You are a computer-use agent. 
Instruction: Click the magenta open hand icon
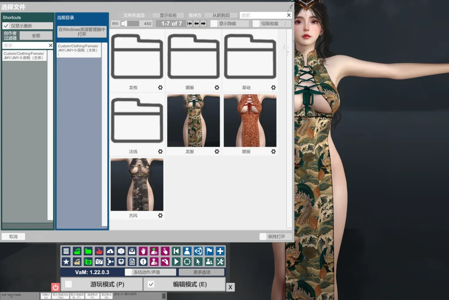[143, 251]
